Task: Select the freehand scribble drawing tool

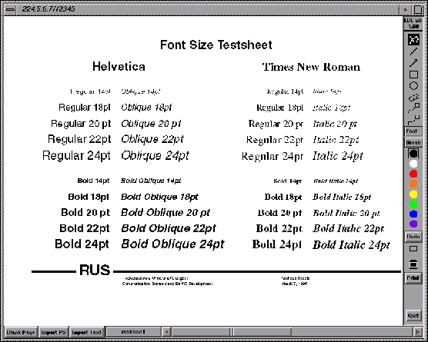Action: tap(413, 39)
